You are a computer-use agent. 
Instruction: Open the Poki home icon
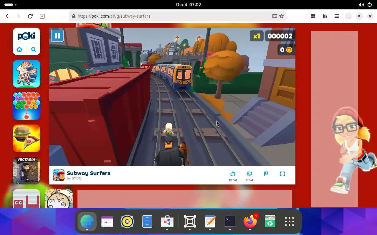tap(20, 49)
